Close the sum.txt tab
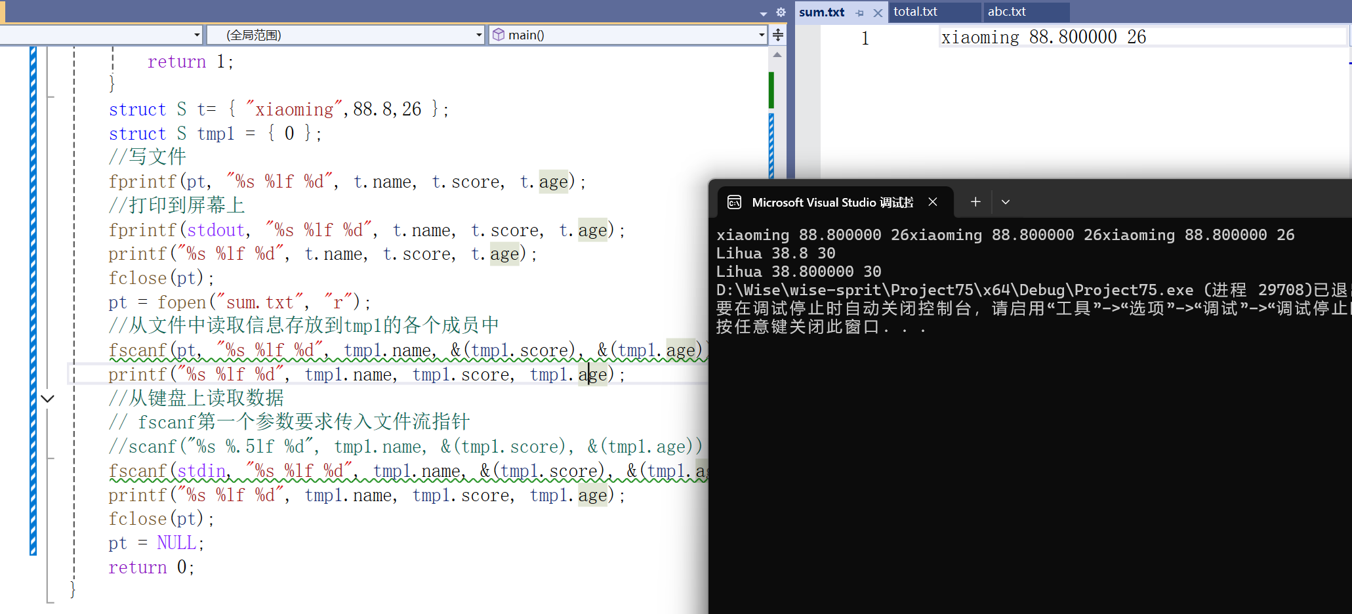 878,12
